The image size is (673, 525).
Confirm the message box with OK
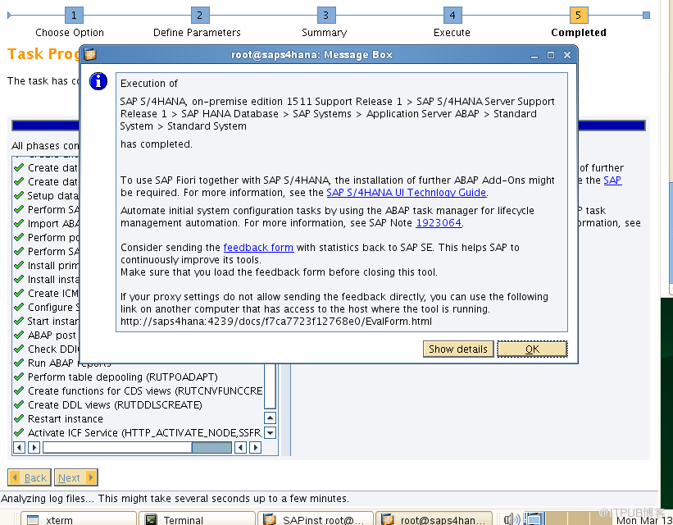coord(532,349)
